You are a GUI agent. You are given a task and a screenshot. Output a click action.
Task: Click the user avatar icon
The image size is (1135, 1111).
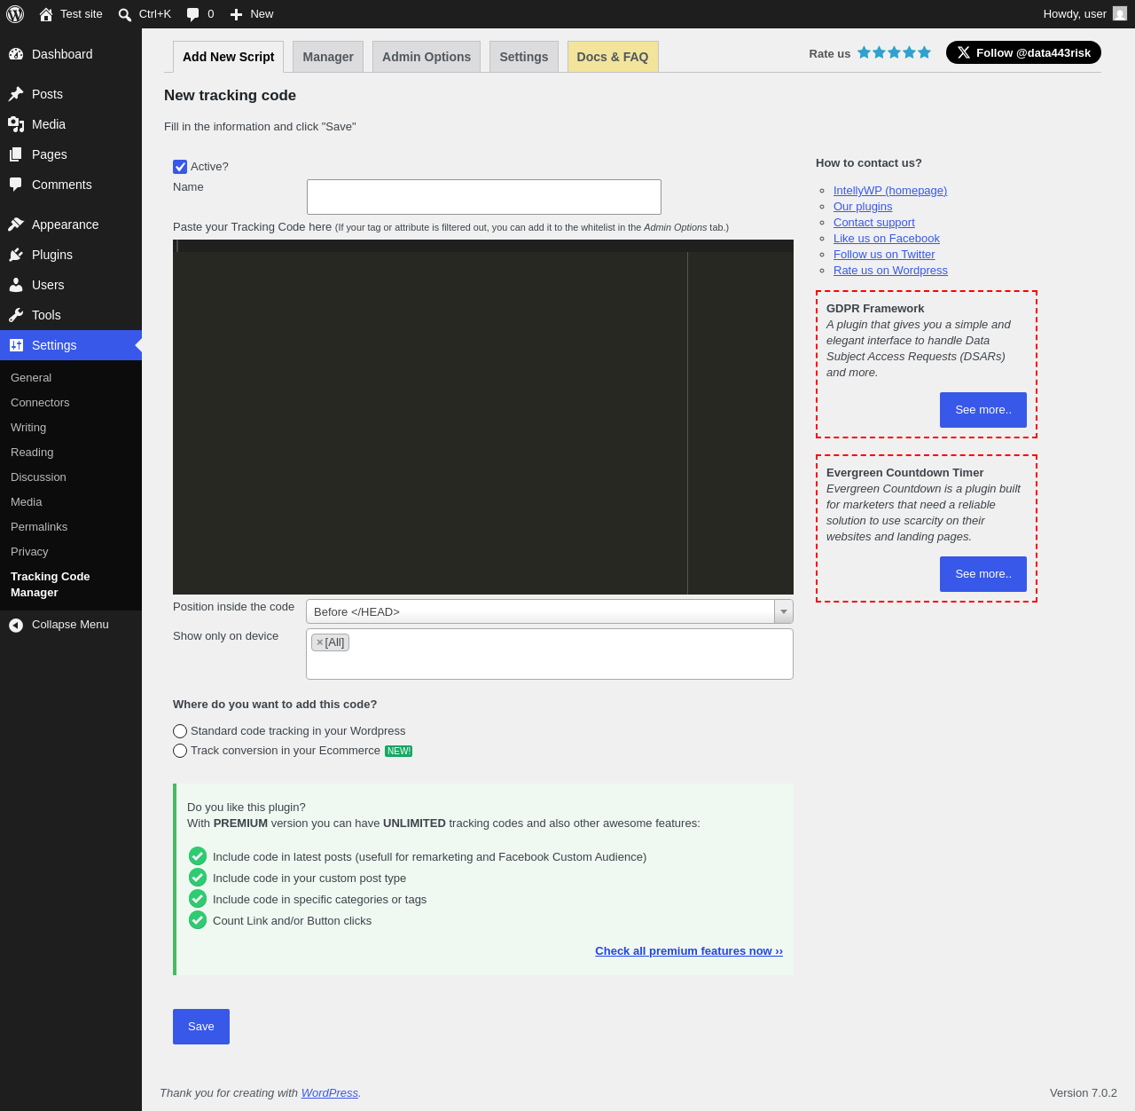pos(1120,14)
